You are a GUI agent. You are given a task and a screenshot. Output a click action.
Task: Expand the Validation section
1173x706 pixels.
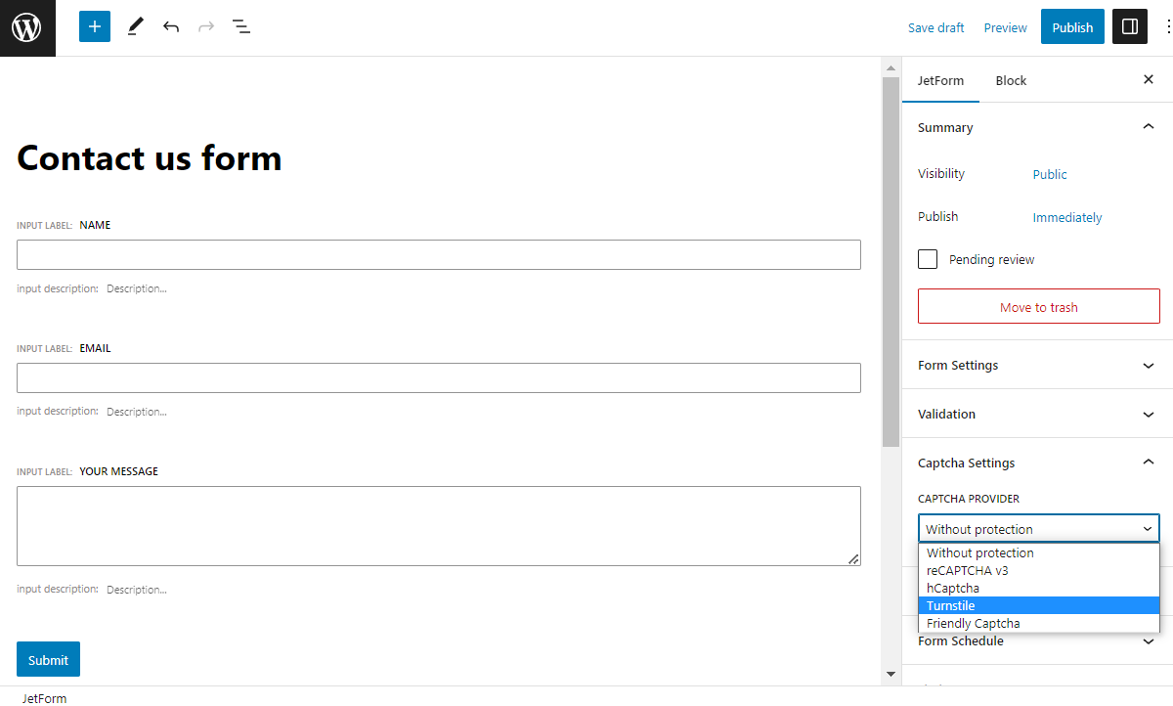pyautogui.click(x=1038, y=414)
